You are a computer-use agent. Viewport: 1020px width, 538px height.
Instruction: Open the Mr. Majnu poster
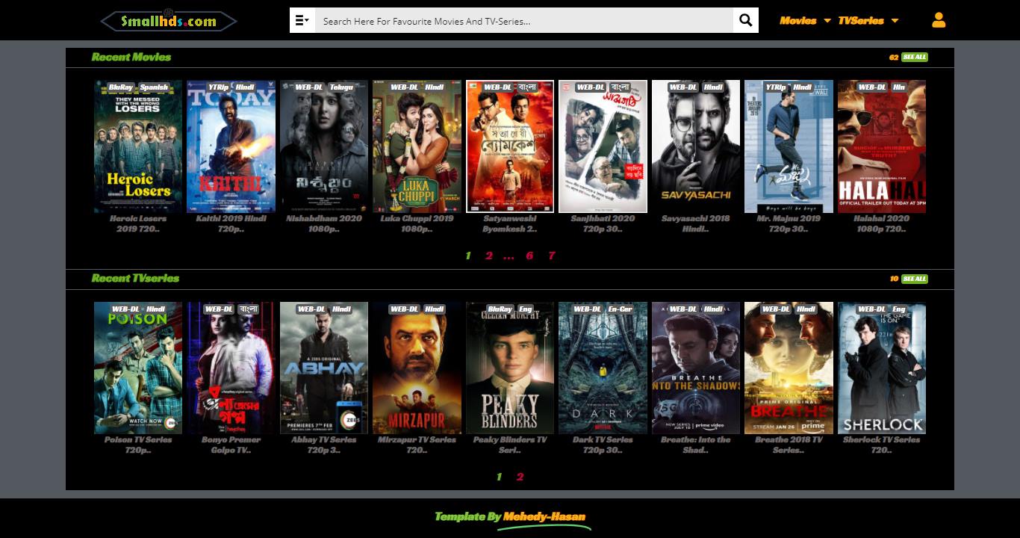(789, 146)
